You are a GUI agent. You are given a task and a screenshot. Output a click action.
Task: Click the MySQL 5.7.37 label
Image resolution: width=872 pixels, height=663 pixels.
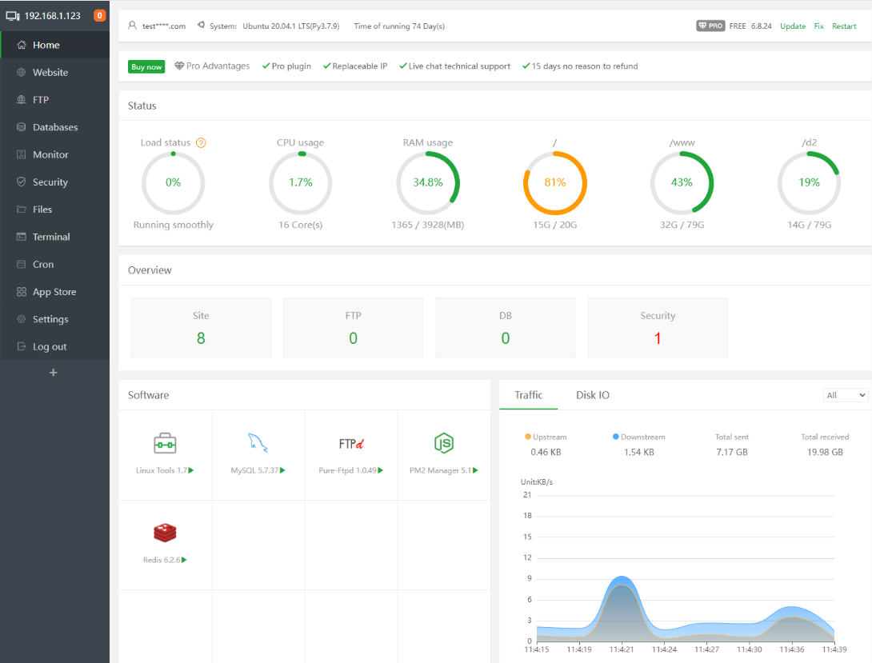[x=254, y=470]
